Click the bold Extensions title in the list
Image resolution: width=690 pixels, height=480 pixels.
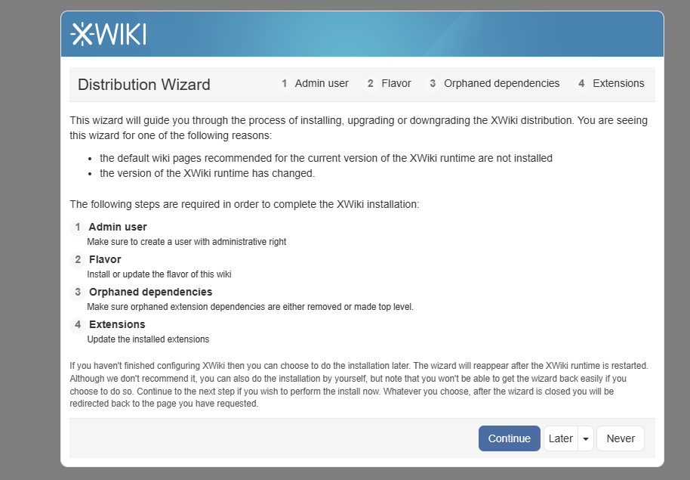(x=117, y=324)
